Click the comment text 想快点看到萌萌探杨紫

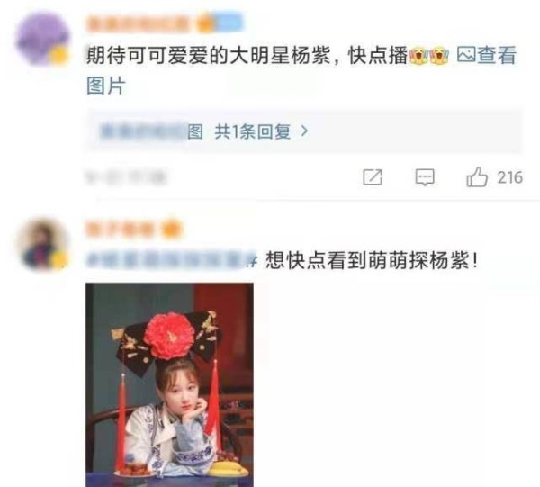[x=372, y=260]
